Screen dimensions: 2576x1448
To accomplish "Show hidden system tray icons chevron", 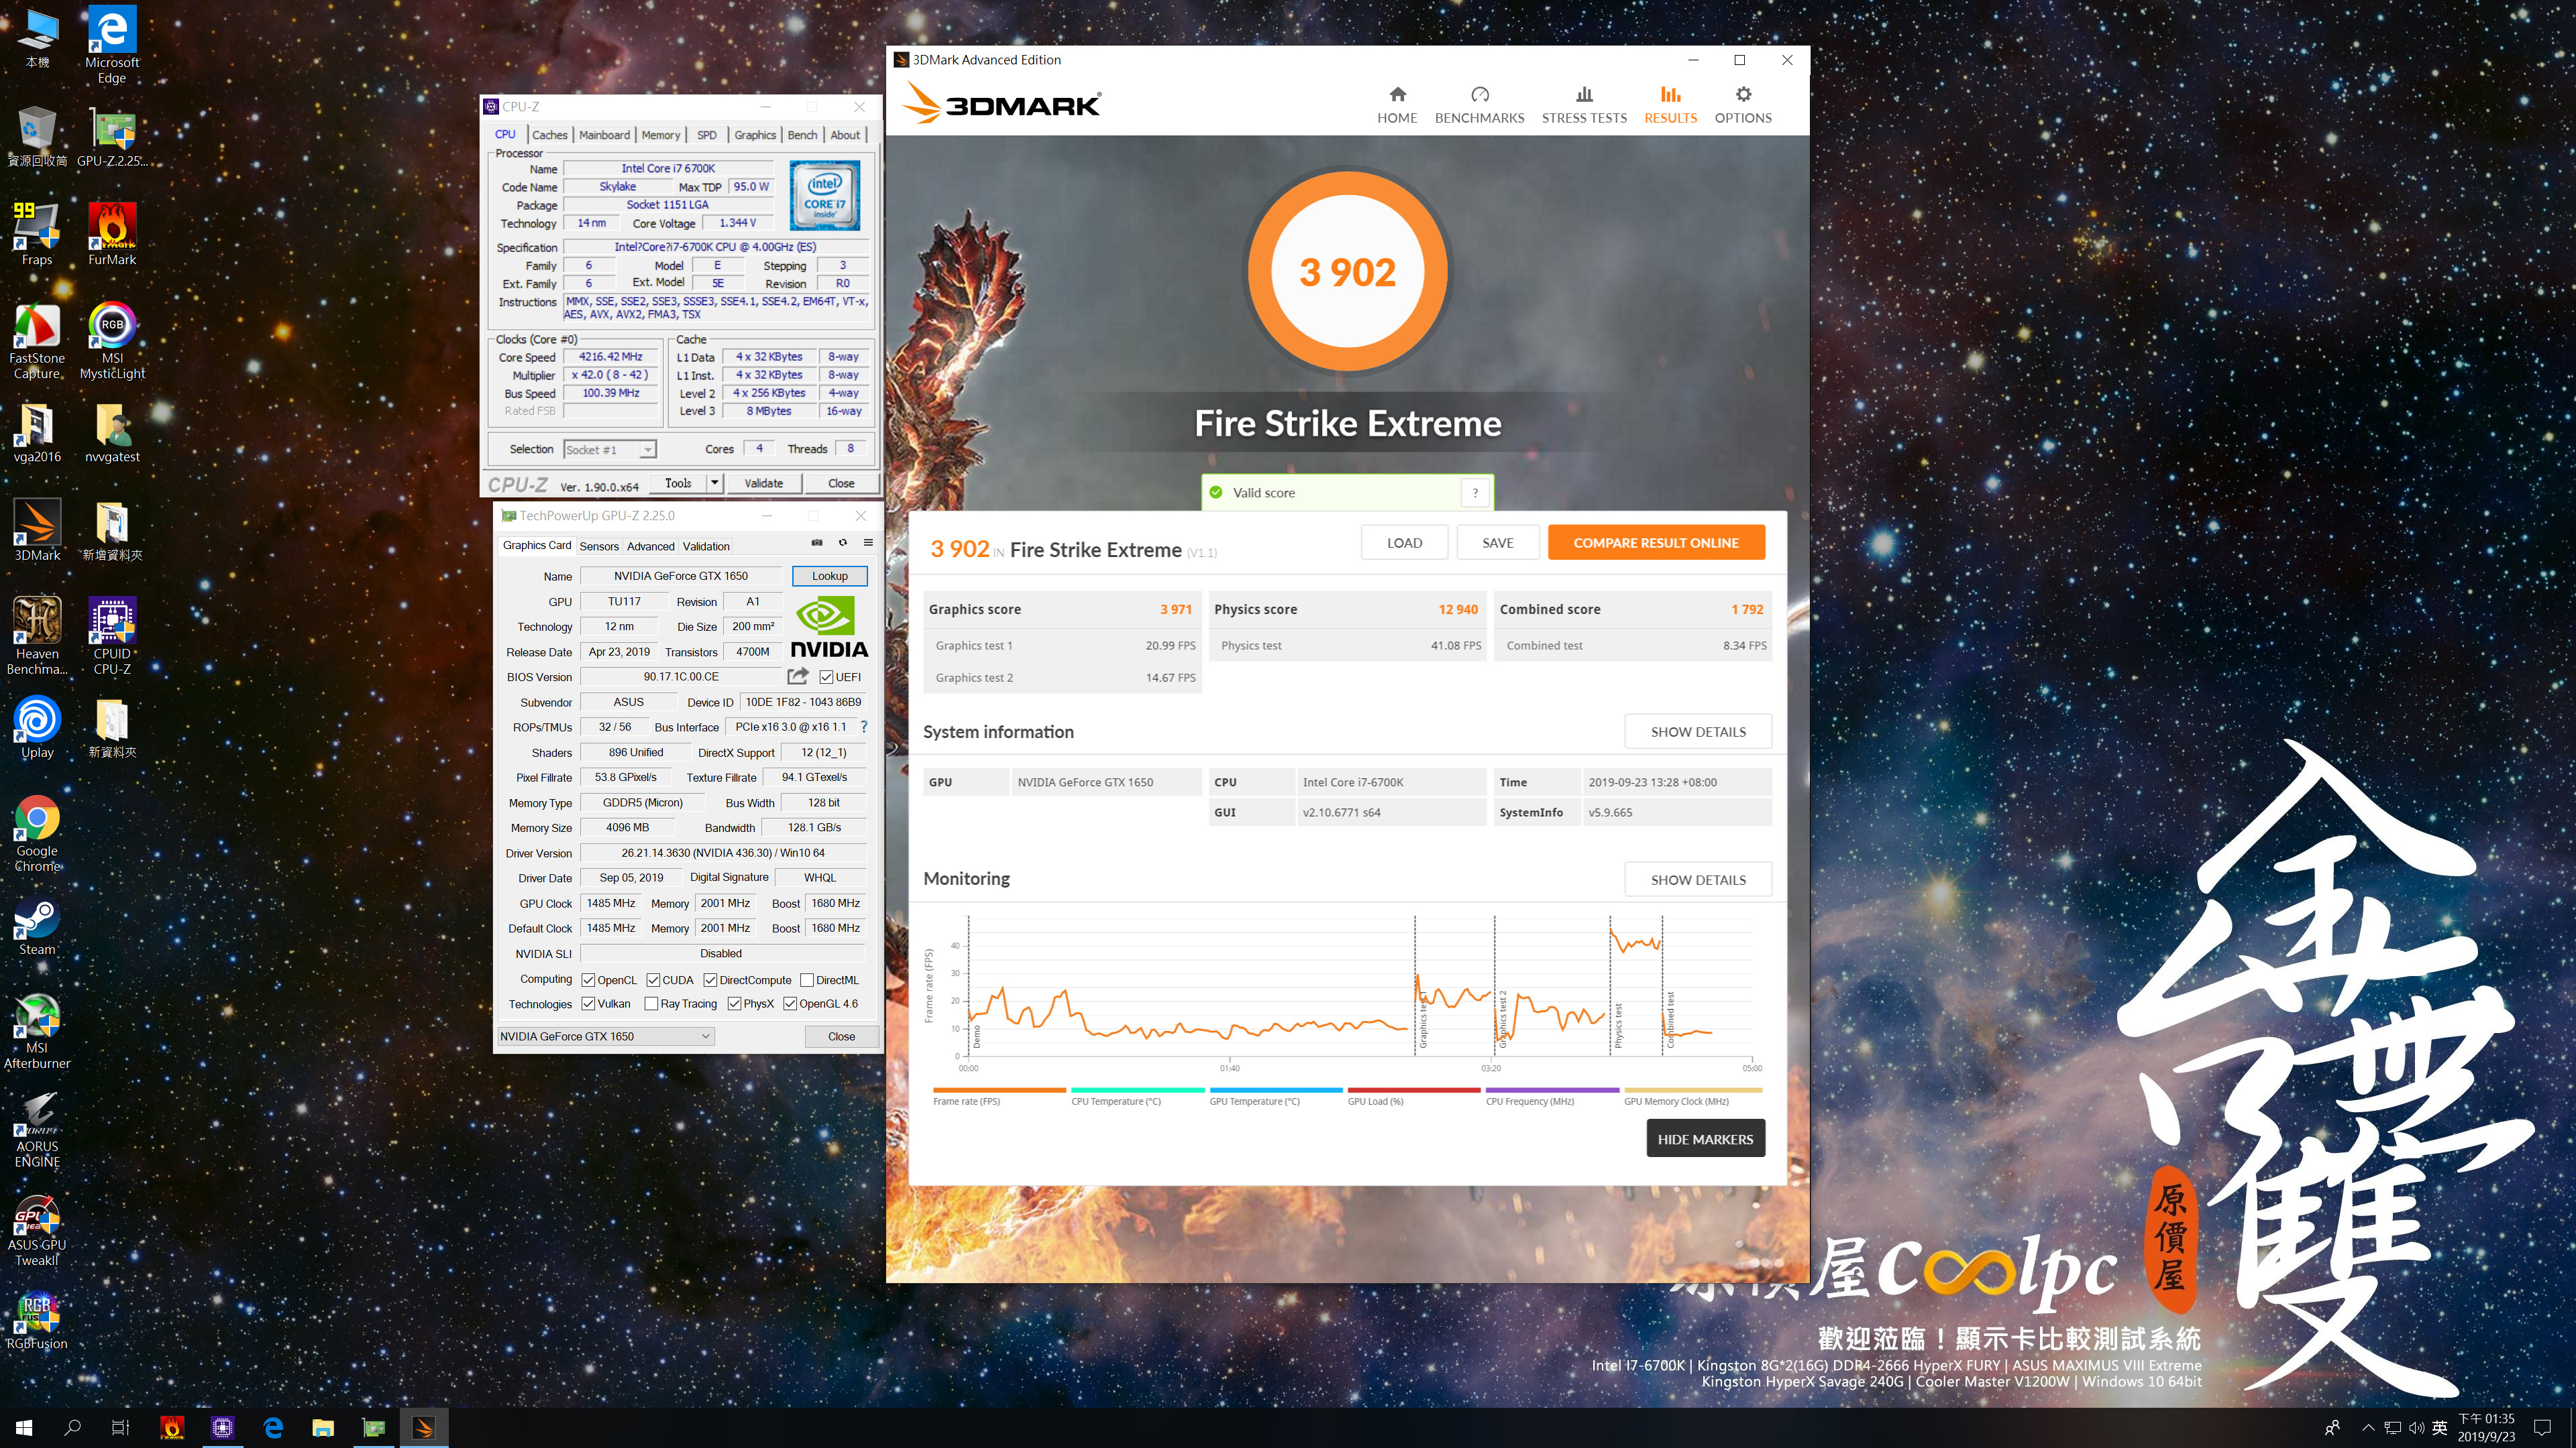I will [x=2367, y=1427].
